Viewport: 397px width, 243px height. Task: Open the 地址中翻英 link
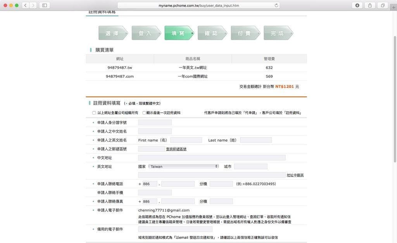click(295, 175)
